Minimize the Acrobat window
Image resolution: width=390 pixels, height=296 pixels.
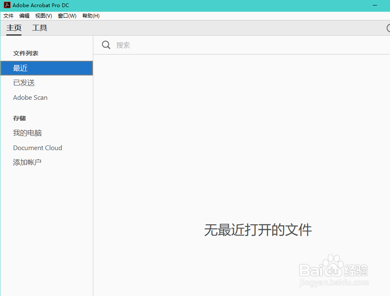coord(375,5)
